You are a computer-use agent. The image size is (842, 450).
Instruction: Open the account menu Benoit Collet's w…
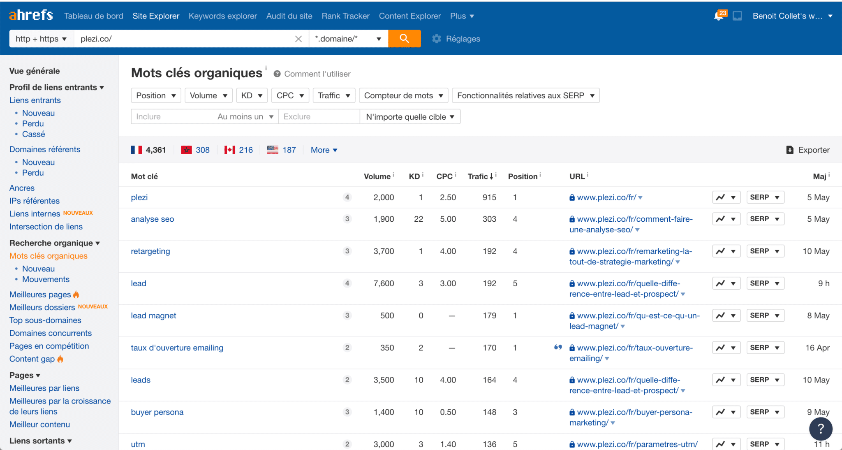[x=792, y=16]
